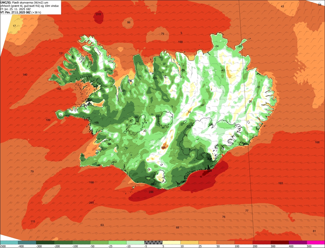Image resolution: width=325 pixels, height=248 pixels.
Task: Select the map value 159
Action: point(180,42)
